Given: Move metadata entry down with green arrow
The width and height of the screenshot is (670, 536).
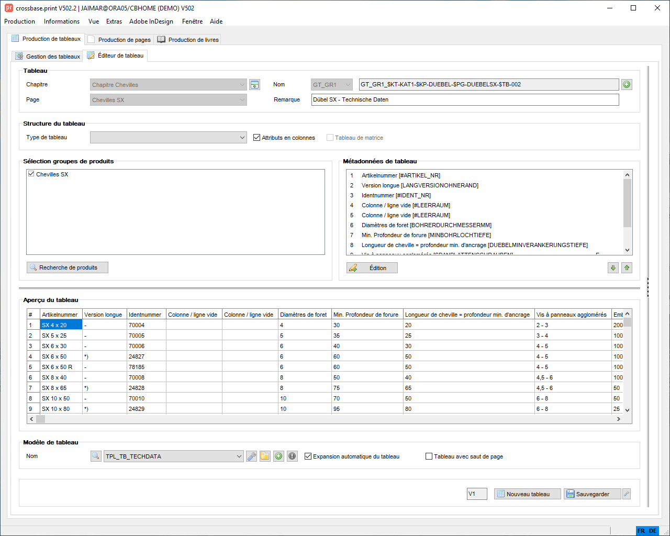Looking at the screenshot, I should (613, 268).
